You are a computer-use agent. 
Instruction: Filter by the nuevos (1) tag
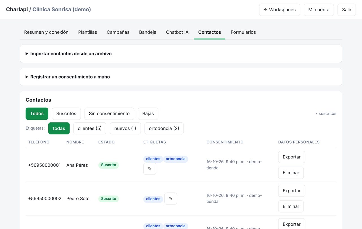tap(125, 128)
